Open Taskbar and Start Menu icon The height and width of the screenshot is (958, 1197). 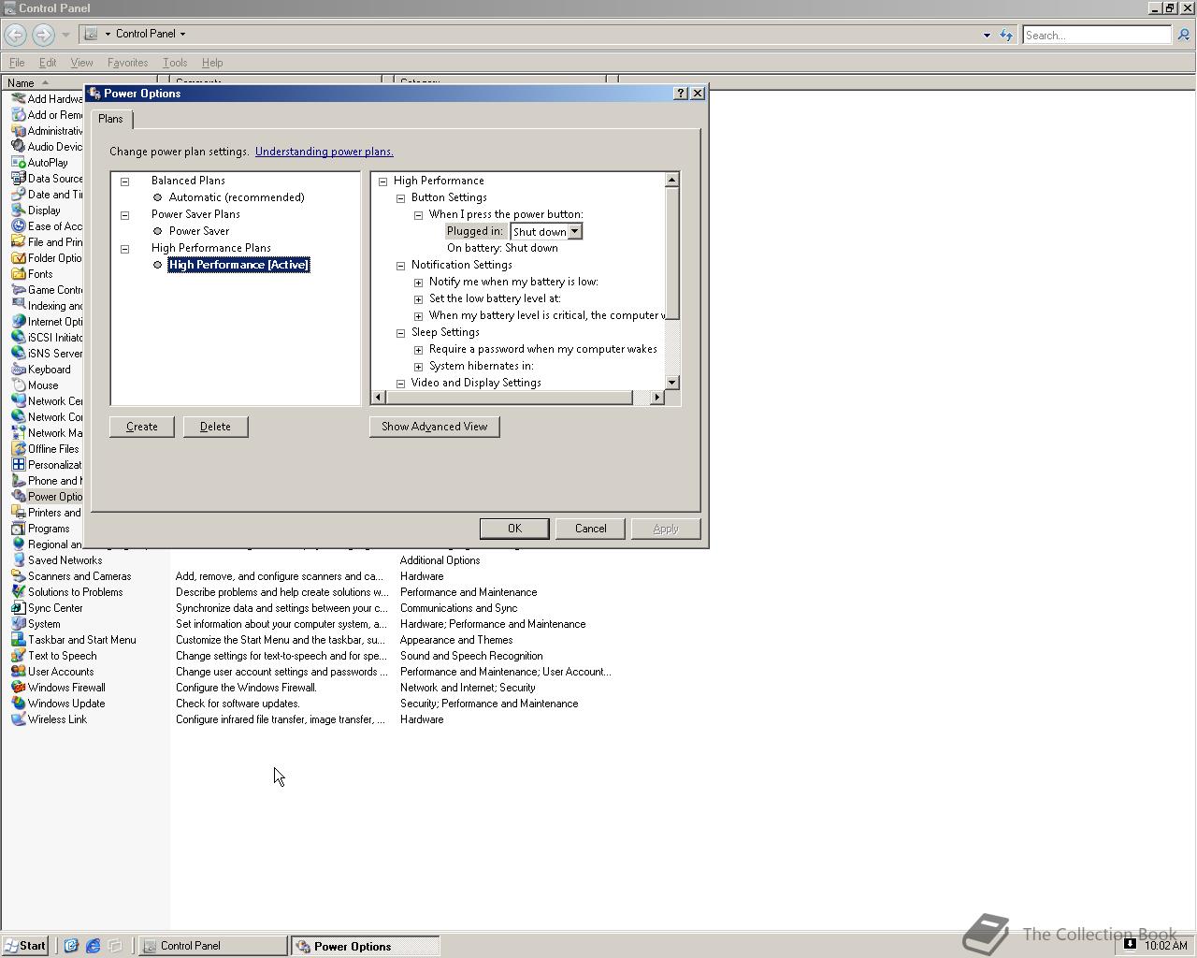click(x=18, y=640)
